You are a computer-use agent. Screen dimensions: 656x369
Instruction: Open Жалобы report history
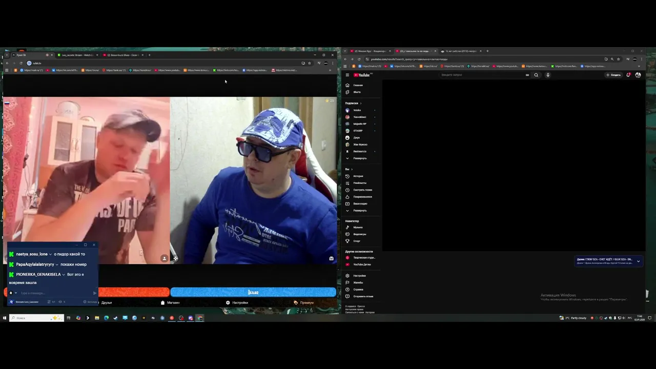click(361, 282)
